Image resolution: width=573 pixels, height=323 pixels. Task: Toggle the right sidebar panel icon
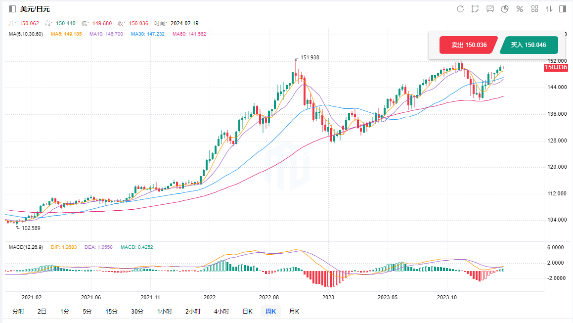pos(563,9)
